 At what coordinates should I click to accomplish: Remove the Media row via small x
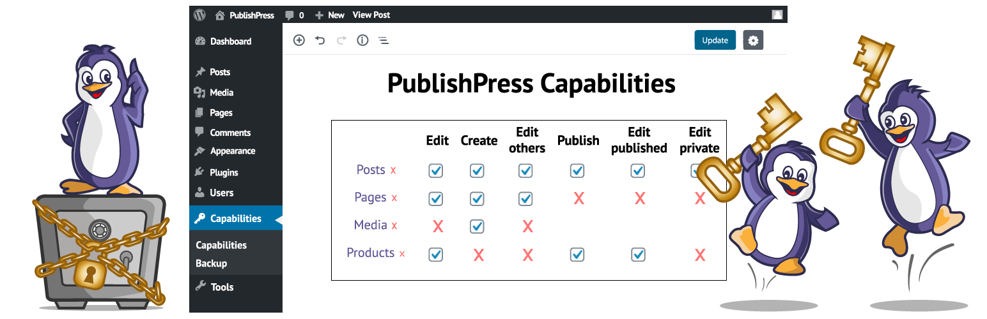[394, 226]
